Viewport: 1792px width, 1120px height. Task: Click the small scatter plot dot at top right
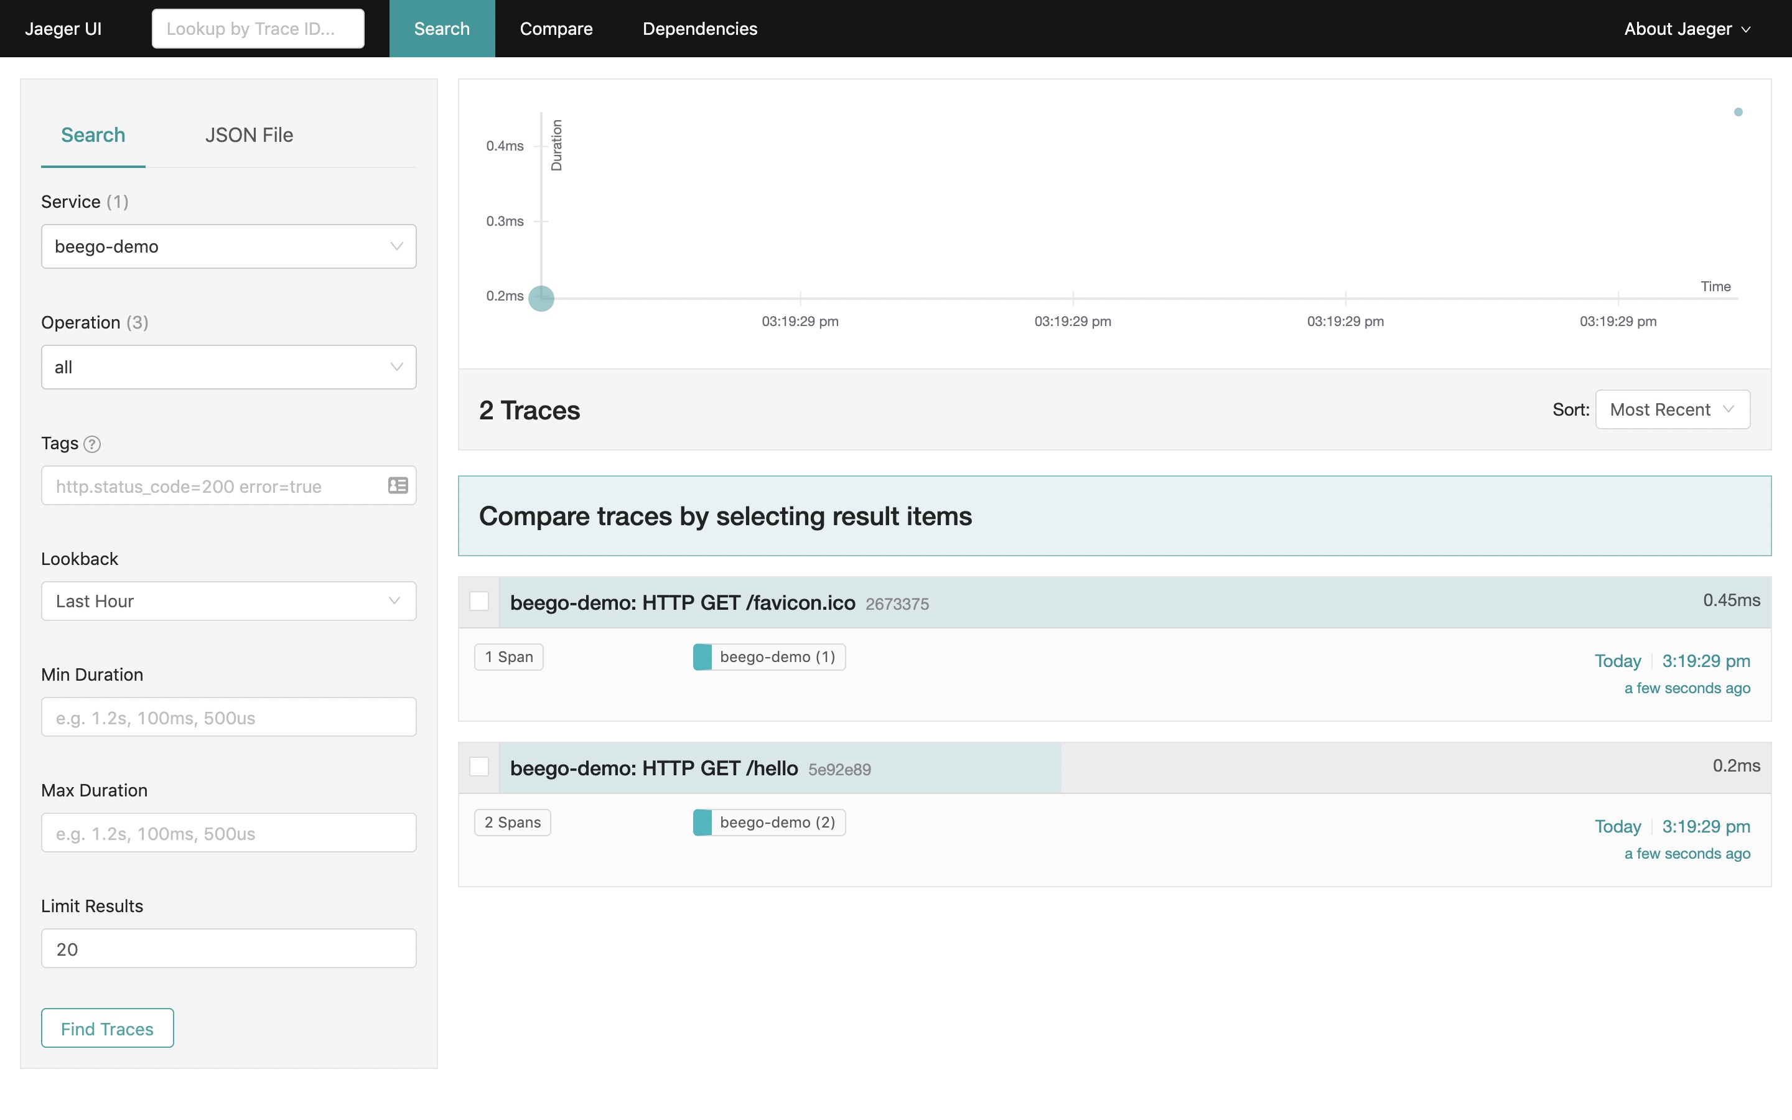pyautogui.click(x=1738, y=112)
